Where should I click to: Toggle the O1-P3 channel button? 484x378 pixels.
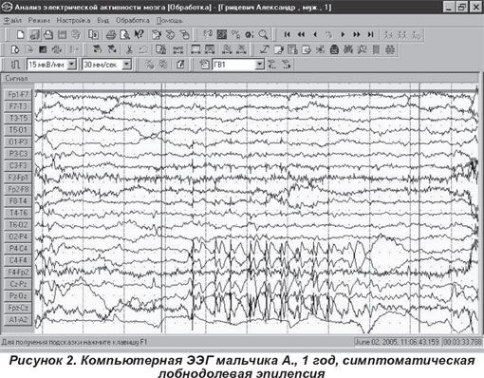click(18, 142)
